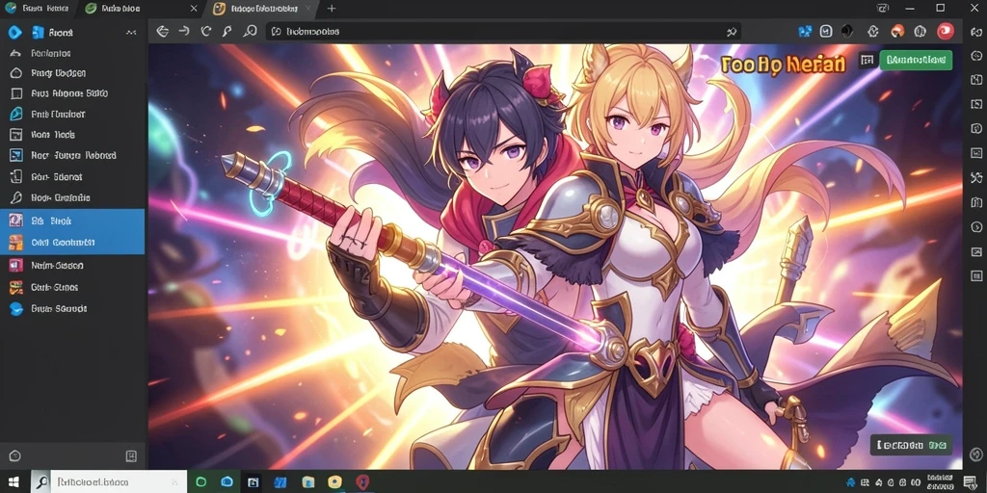Viewport: 987px width, 493px height.
Task: Open the notification center on the taskbar
Action: pos(970,482)
